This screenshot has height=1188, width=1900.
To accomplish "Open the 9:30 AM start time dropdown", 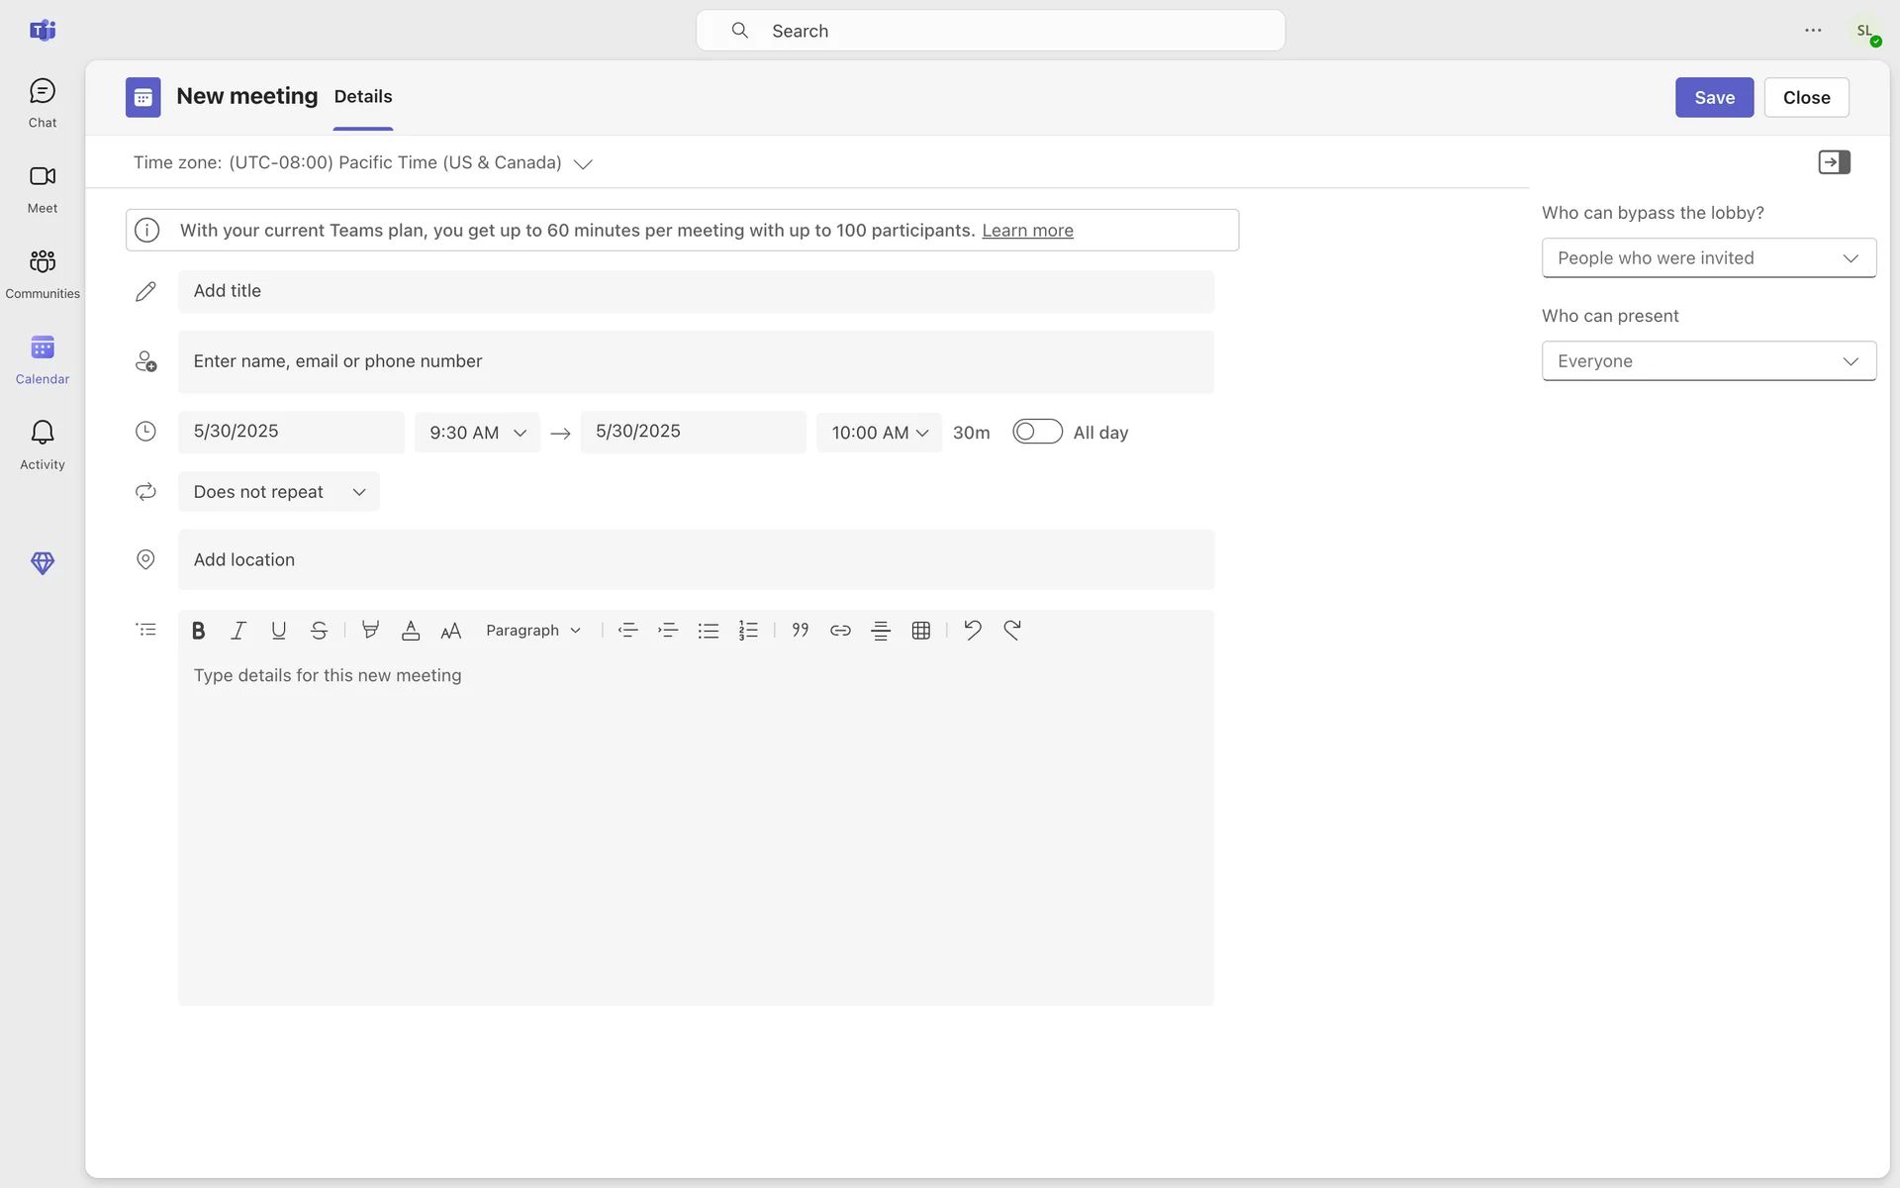I will pyautogui.click(x=477, y=433).
